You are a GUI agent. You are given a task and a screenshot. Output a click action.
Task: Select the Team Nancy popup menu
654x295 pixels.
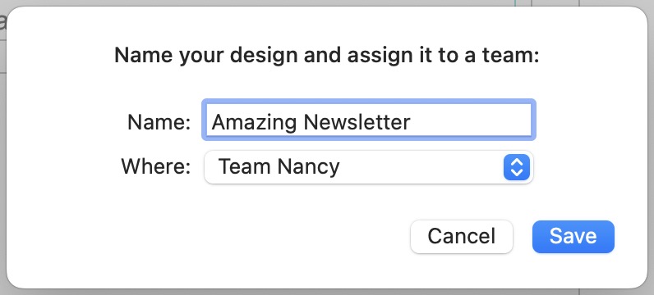coord(369,167)
